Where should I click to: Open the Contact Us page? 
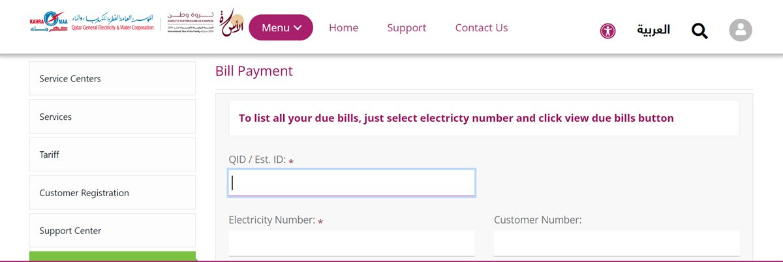[x=482, y=27]
